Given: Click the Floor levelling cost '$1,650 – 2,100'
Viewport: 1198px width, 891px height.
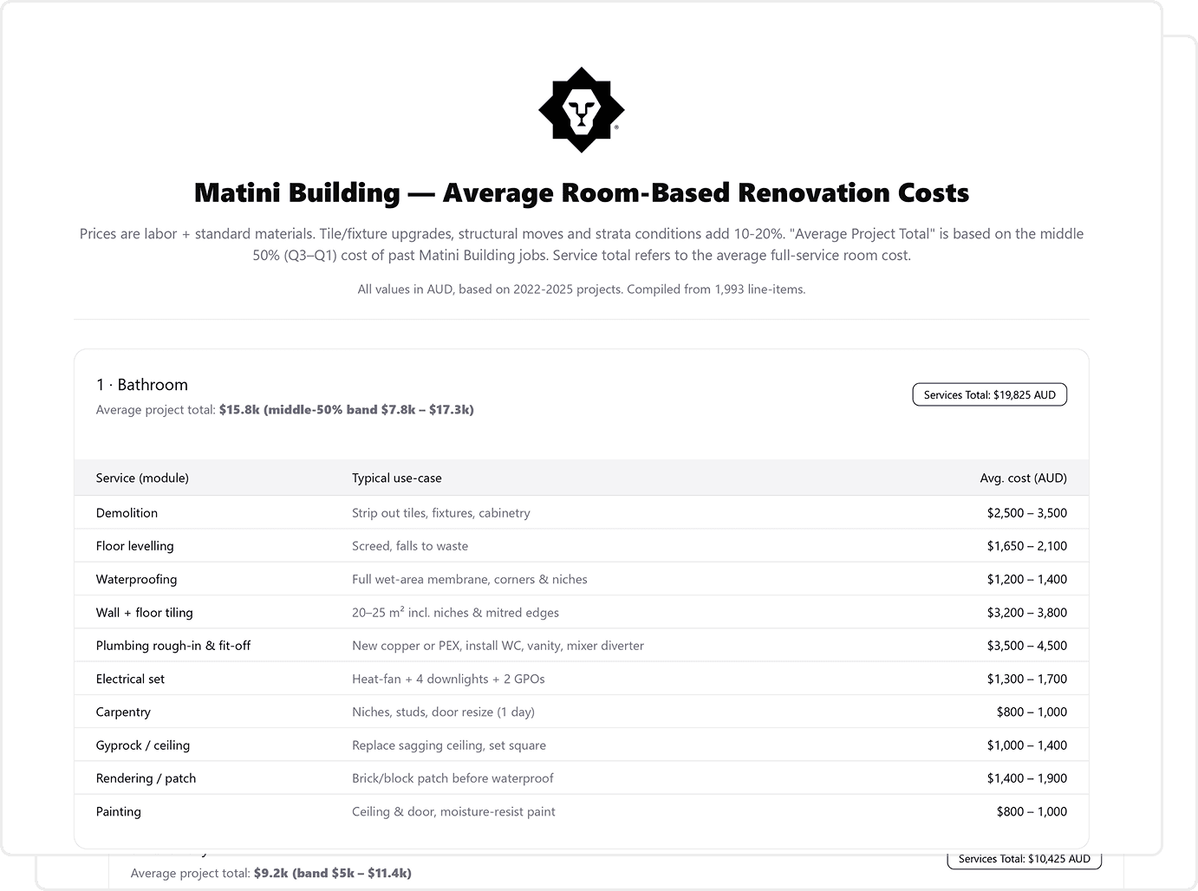Looking at the screenshot, I should point(1027,546).
